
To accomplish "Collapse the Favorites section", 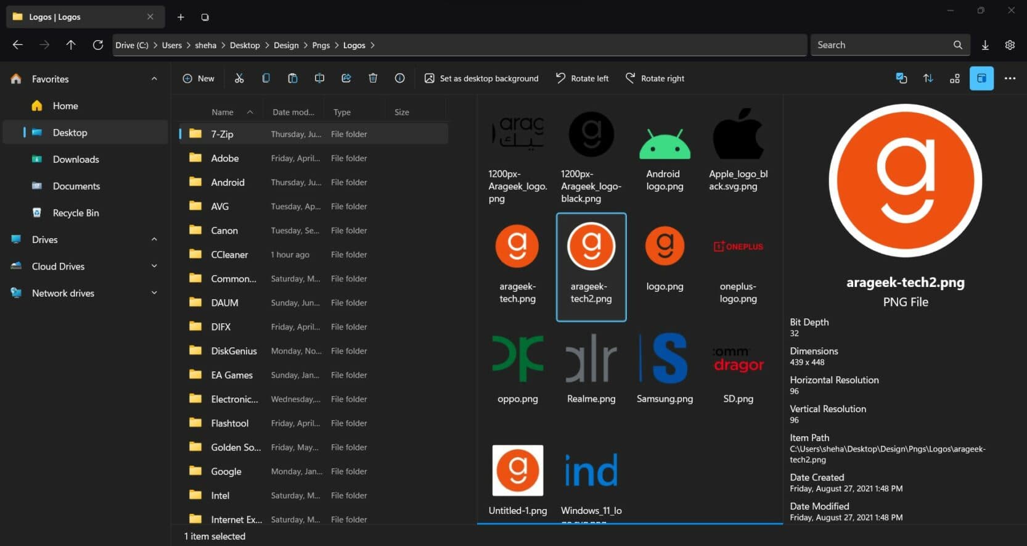I will (x=154, y=79).
